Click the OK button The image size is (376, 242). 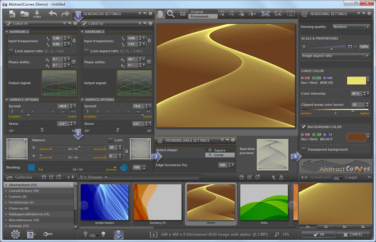pos(318,234)
